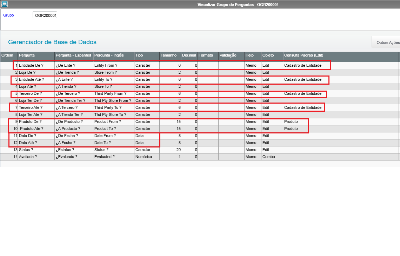Click the '¿De Ente ?' Spanish cell
Viewport: 400px width, 256px height.
pos(74,66)
